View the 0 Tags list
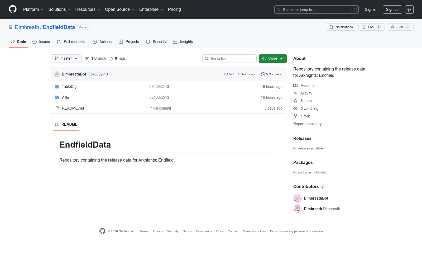The width and height of the screenshot is (422, 264). 117,59
